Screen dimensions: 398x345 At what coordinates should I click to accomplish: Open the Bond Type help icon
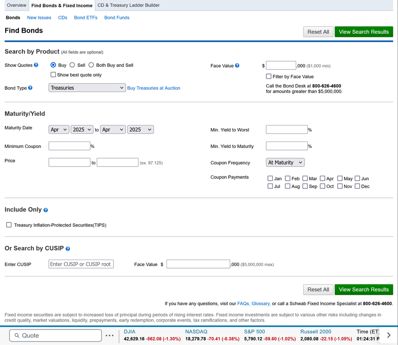click(30, 88)
